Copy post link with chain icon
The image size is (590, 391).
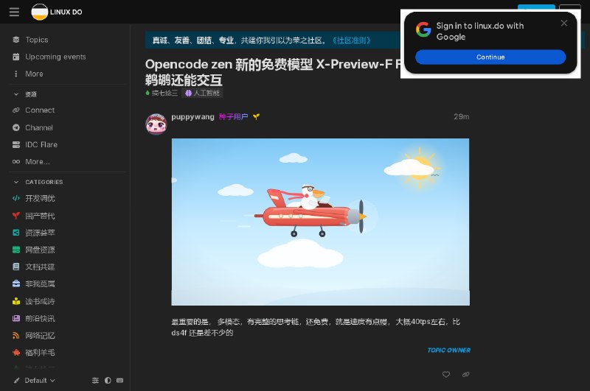(466, 375)
